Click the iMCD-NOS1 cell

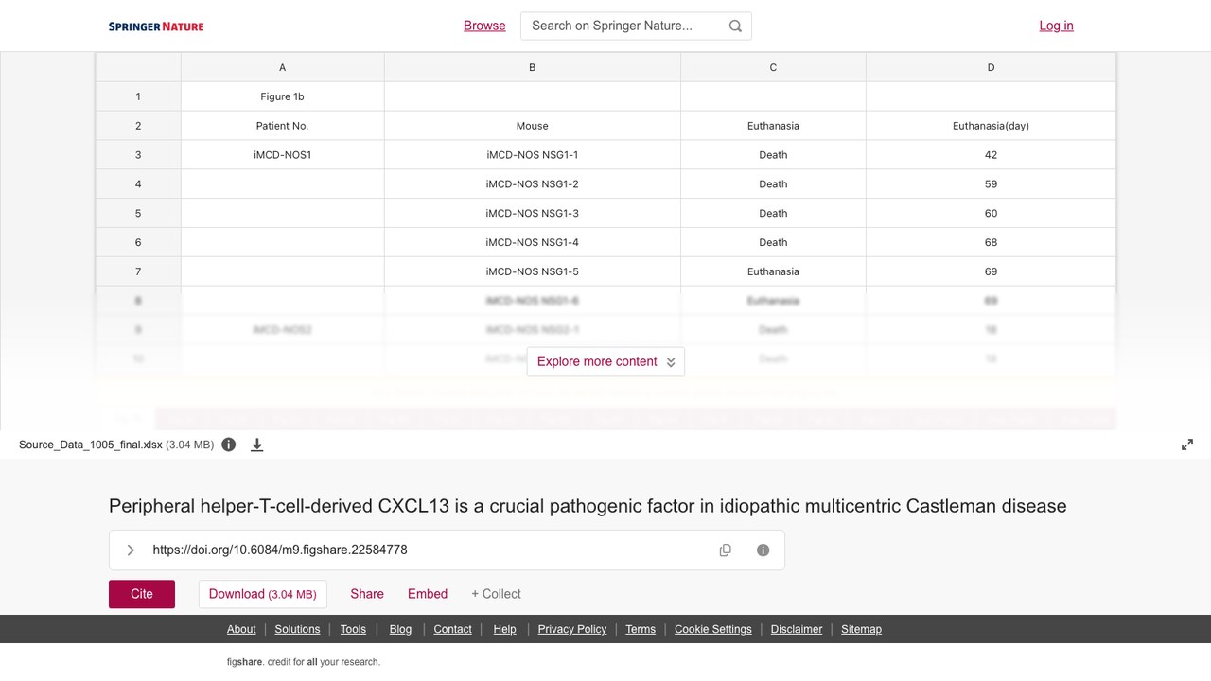(282, 155)
